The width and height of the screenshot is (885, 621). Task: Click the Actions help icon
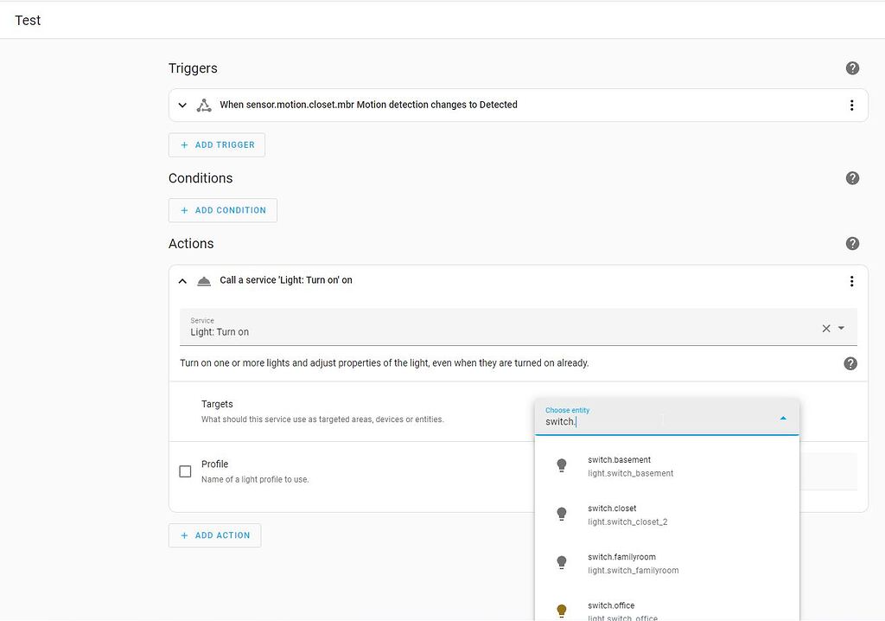(852, 243)
